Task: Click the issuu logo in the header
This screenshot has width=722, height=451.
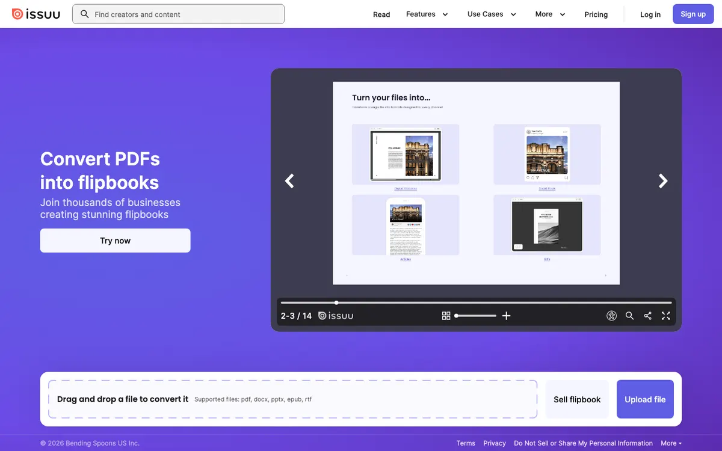Action: [35, 14]
